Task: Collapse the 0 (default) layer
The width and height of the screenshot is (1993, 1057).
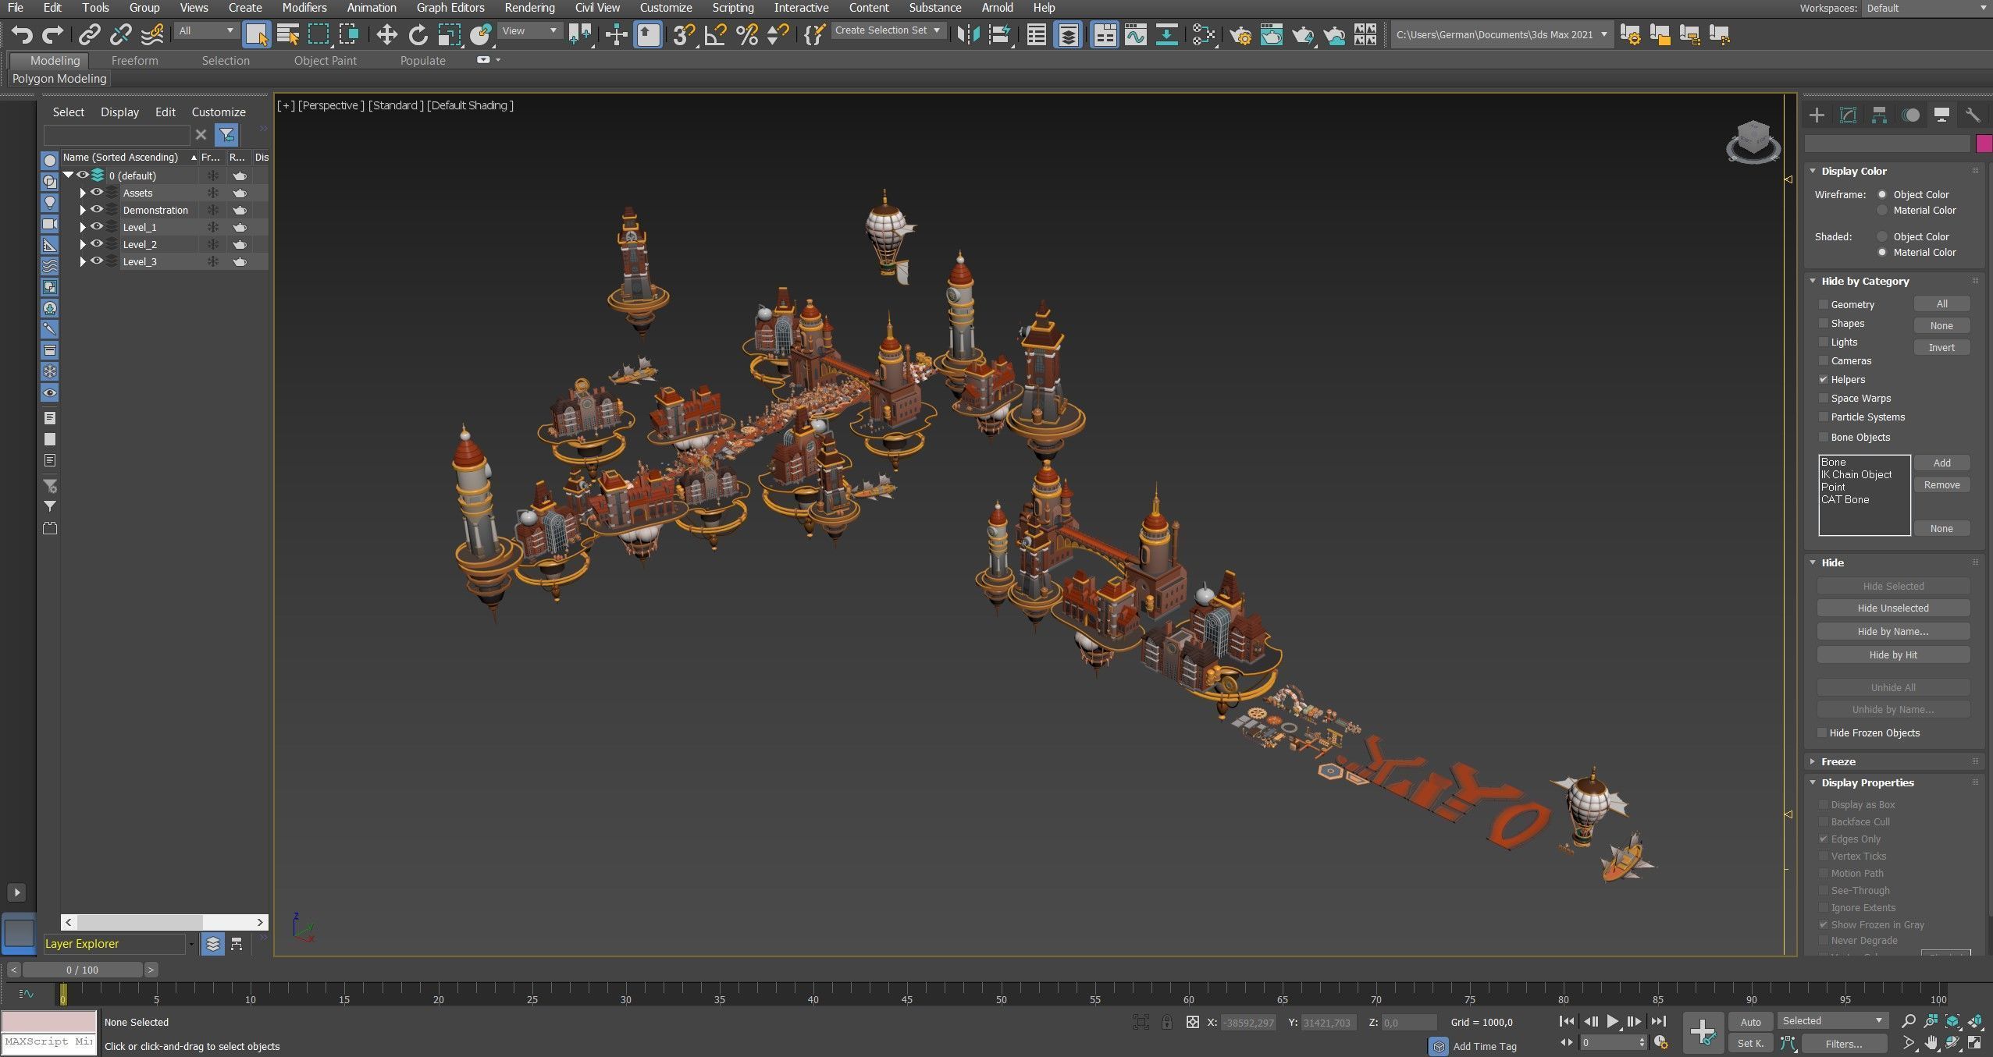Action: [69, 176]
